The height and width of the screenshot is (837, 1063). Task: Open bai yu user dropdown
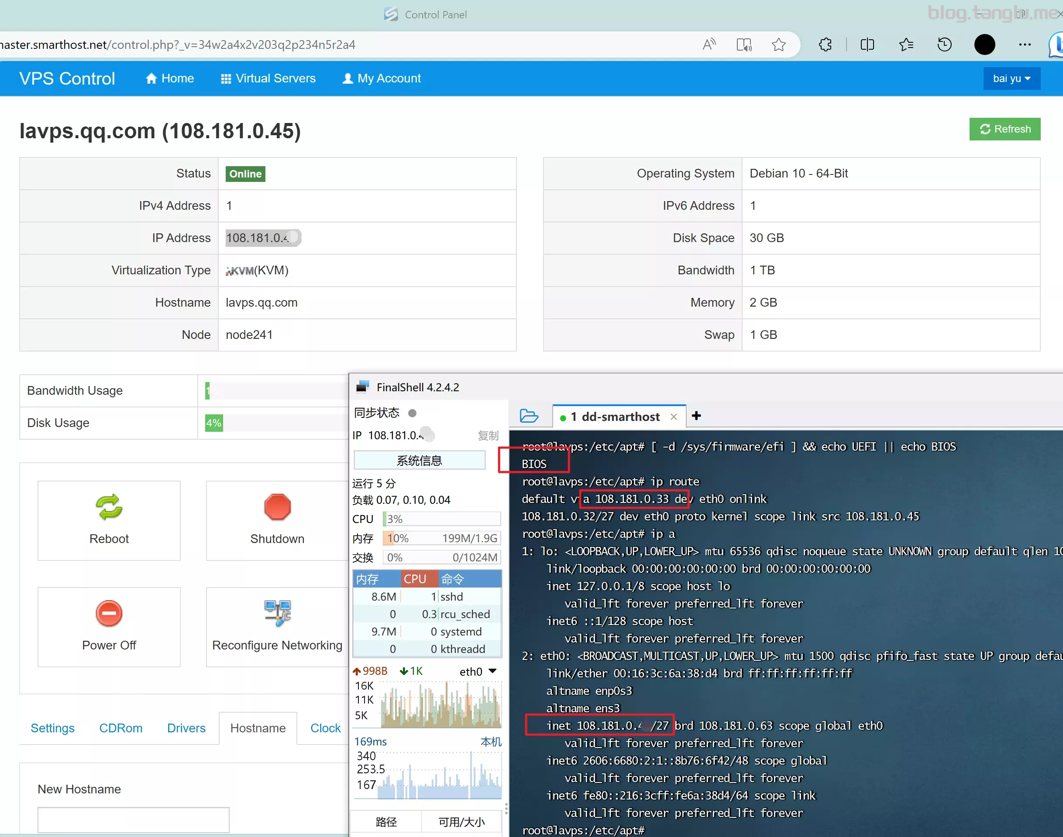click(x=1011, y=79)
